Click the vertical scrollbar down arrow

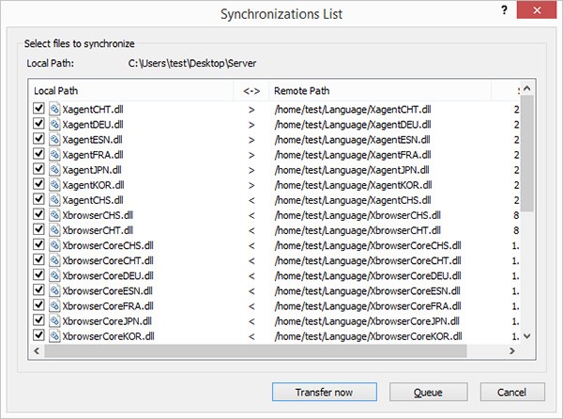(526, 336)
